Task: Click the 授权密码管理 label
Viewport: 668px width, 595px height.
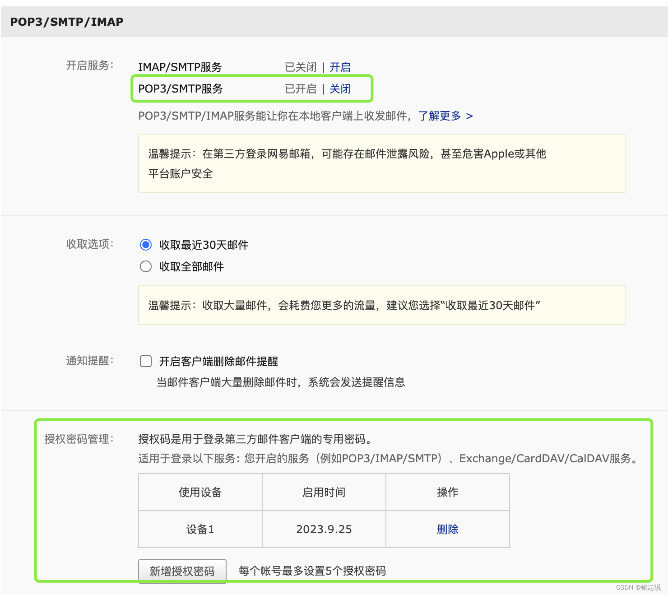Action: (79, 439)
